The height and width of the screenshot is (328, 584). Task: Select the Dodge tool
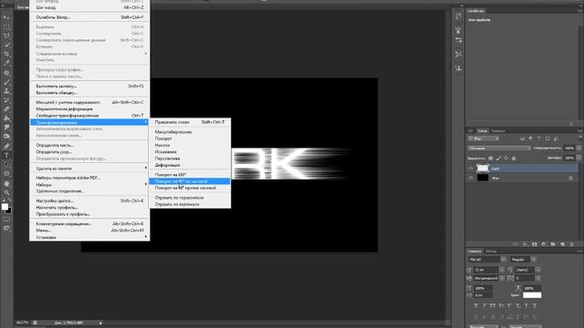6,137
